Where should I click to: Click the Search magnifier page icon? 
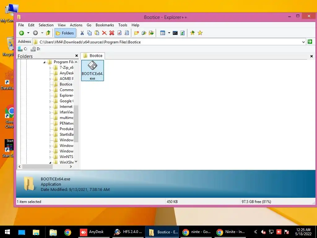[x=127, y=33]
